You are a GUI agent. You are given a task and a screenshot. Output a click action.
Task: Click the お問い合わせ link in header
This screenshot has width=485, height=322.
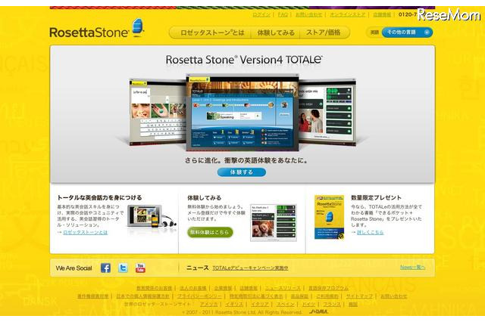point(308,14)
